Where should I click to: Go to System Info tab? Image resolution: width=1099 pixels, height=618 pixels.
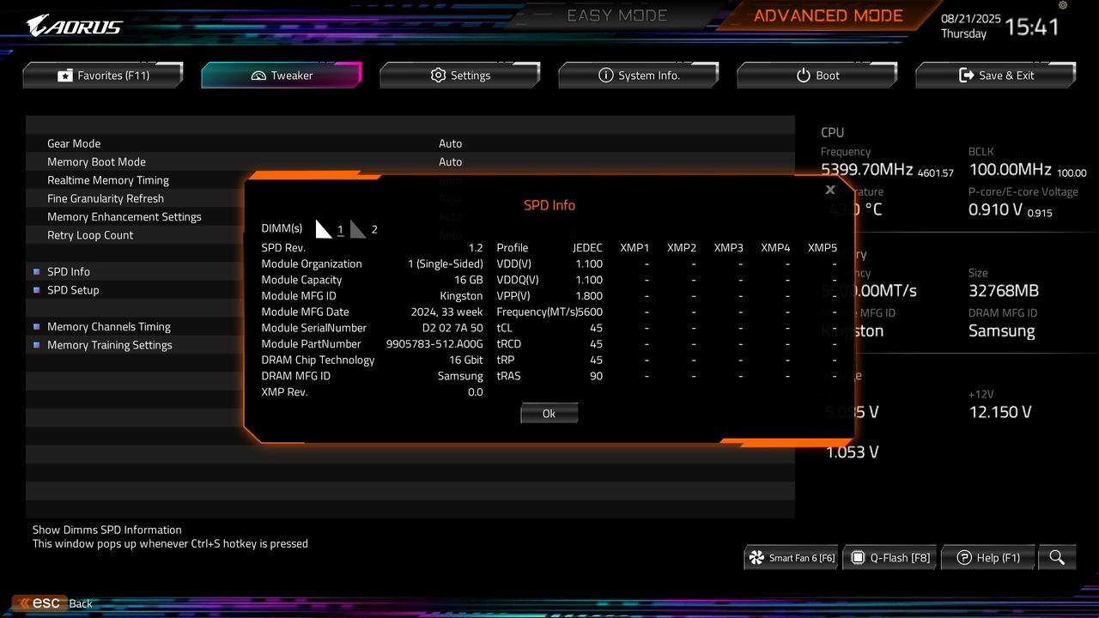pos(639,75)
